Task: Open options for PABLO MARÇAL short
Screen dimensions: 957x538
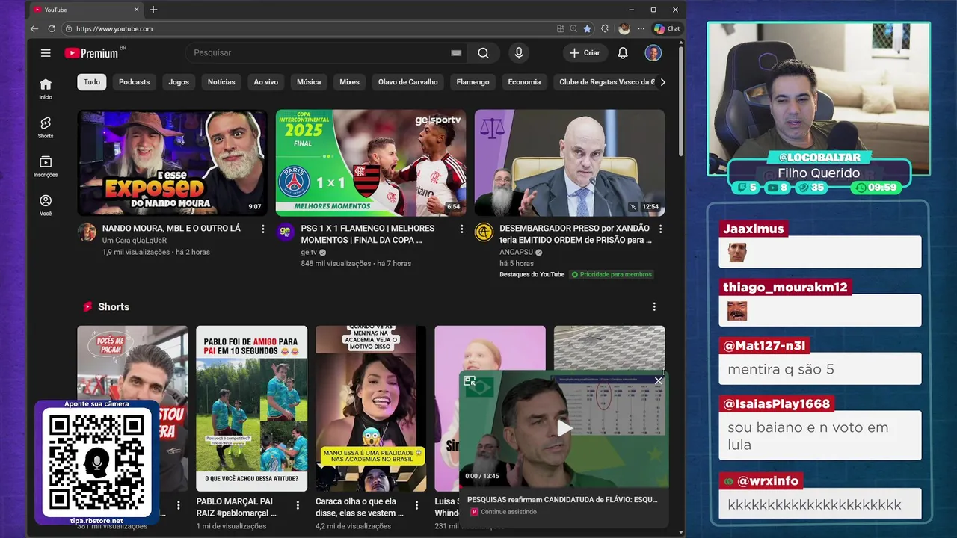Action: click(x=298, y=506)
